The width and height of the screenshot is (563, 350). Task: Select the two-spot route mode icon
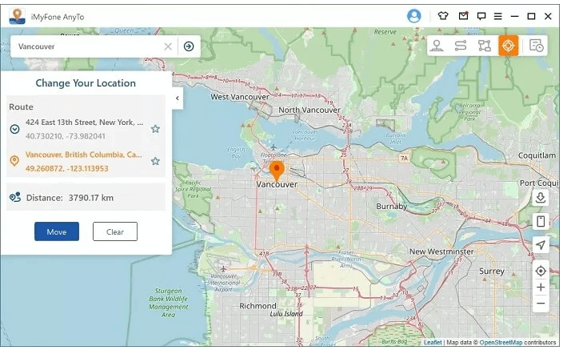click(461, 46)
